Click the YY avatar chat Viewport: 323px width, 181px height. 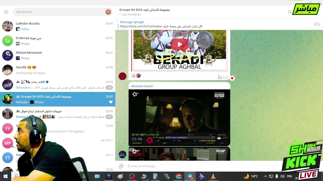pyautogui.click(x=8, y=128)
